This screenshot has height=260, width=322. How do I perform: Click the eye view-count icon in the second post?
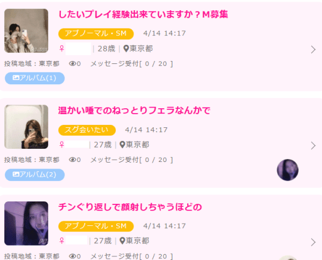pyautogui.click(x=73, y=160)
